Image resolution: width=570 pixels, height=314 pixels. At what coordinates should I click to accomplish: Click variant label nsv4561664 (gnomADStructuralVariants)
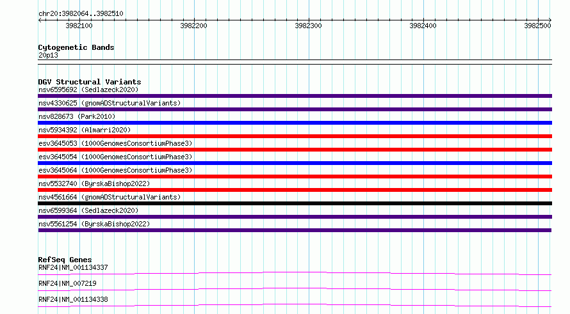(110, 197)
